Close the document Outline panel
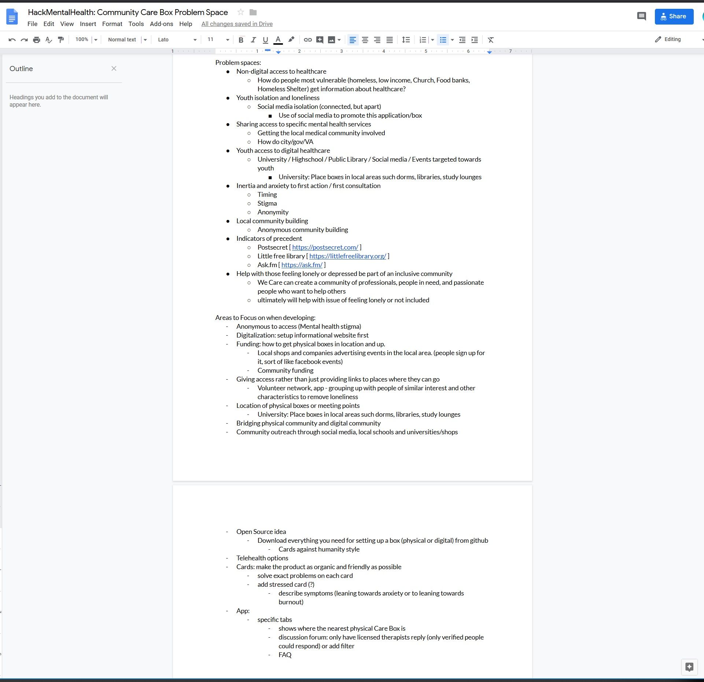Viewport: 704px width, 682px height. coord(113,69)
